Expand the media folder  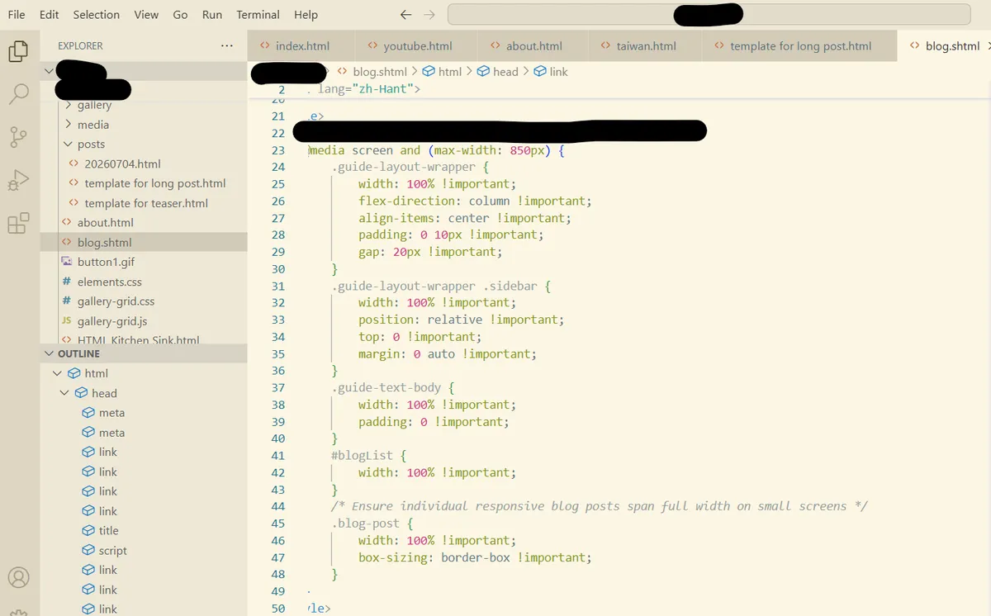tap(68, 125)
